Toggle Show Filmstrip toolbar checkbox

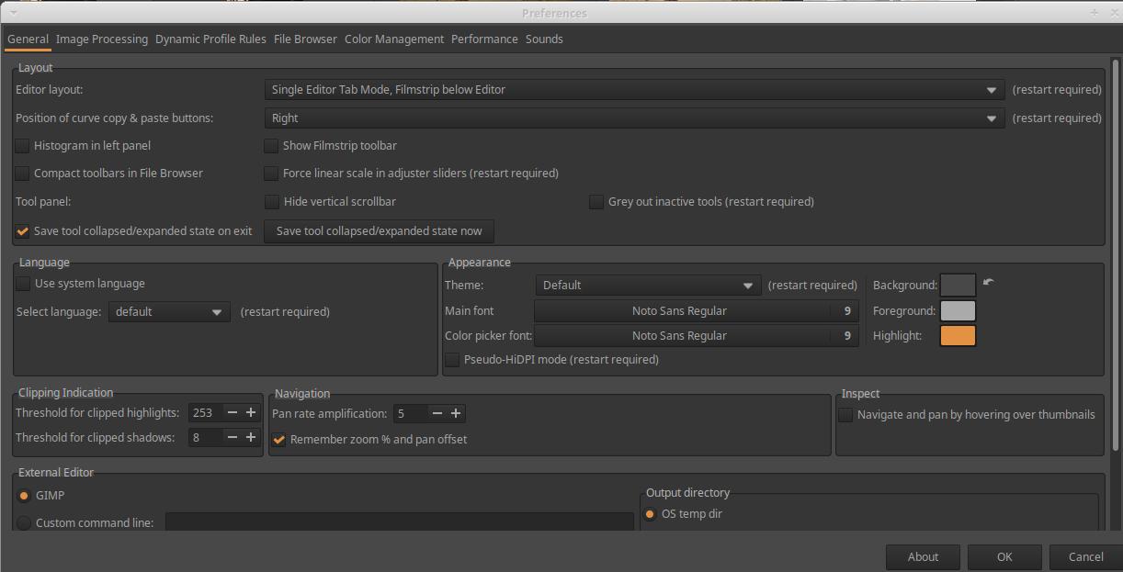pyautogui.click(x=271, y=146)
